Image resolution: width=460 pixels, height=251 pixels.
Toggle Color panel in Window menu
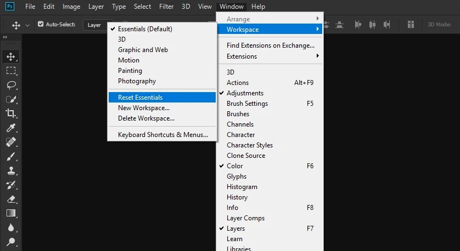point(270,166)
